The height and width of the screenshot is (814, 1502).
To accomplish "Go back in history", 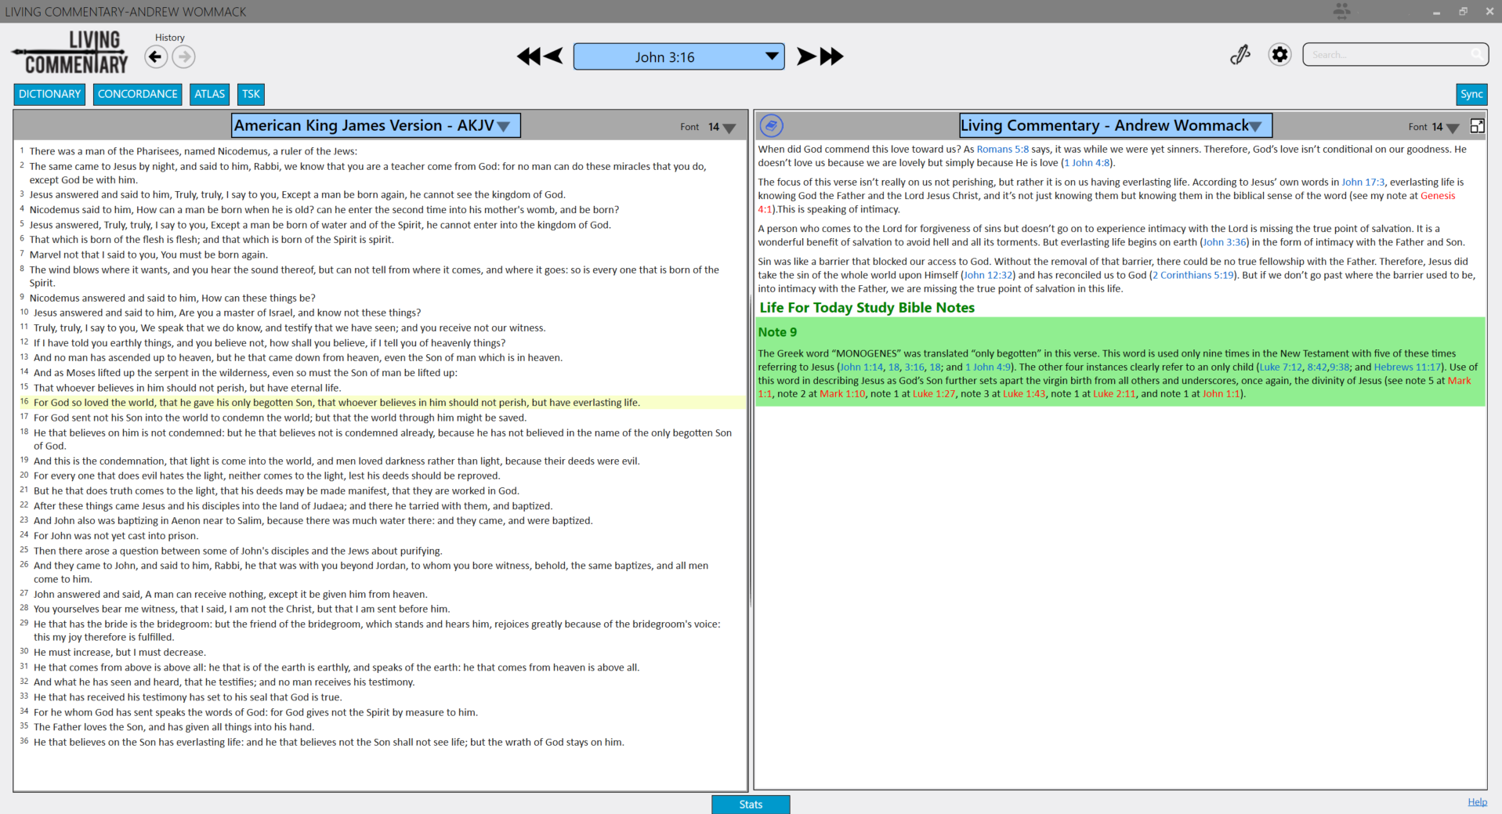I will [156, 57].
